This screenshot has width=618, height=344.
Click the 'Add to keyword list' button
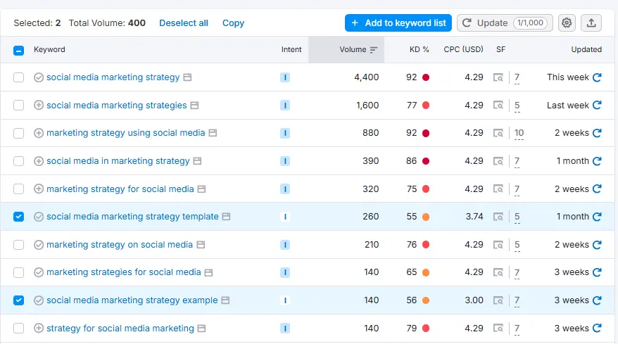(398, 23)
